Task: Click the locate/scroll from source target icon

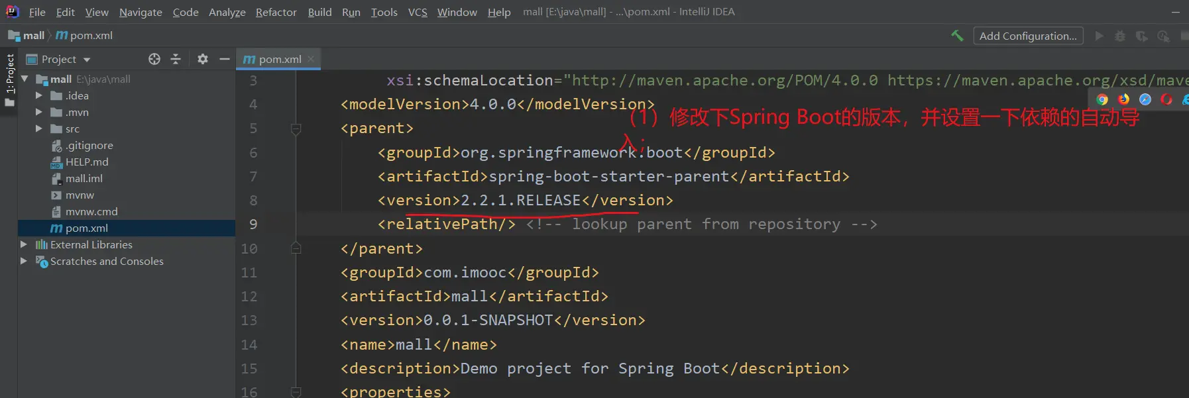Action: (x=154, y=59)
